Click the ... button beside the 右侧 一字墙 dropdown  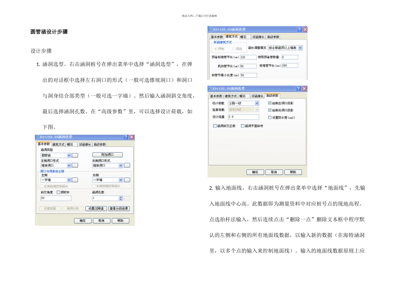(127, 180)
